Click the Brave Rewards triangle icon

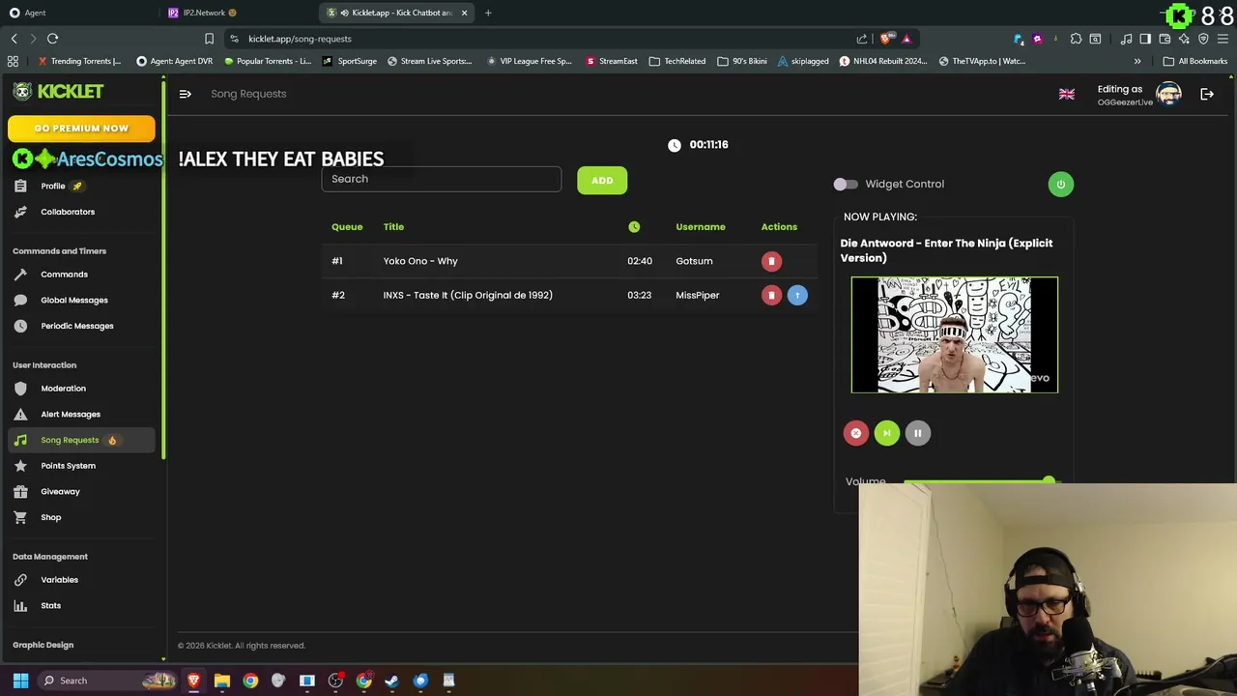tap(906, 39)
